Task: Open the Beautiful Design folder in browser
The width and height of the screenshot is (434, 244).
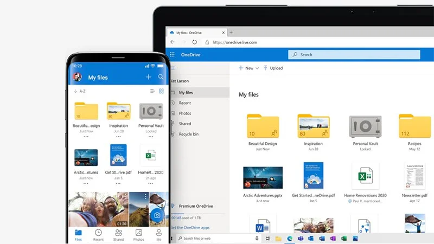Action: click(x=263, y=126)
